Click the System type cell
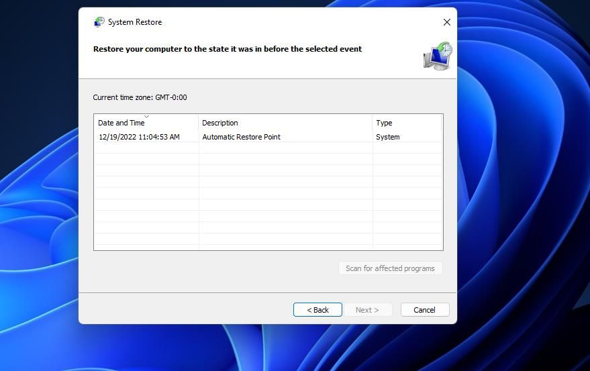The width and height of the screenshot is (590, 371). [x=387, y=137]
